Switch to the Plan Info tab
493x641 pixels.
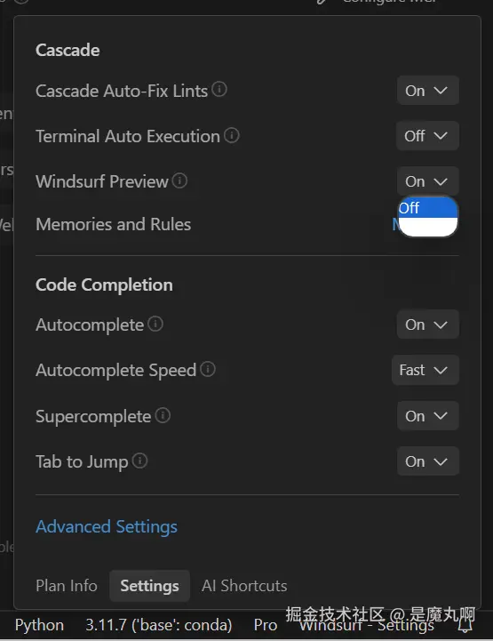point(67,586)
